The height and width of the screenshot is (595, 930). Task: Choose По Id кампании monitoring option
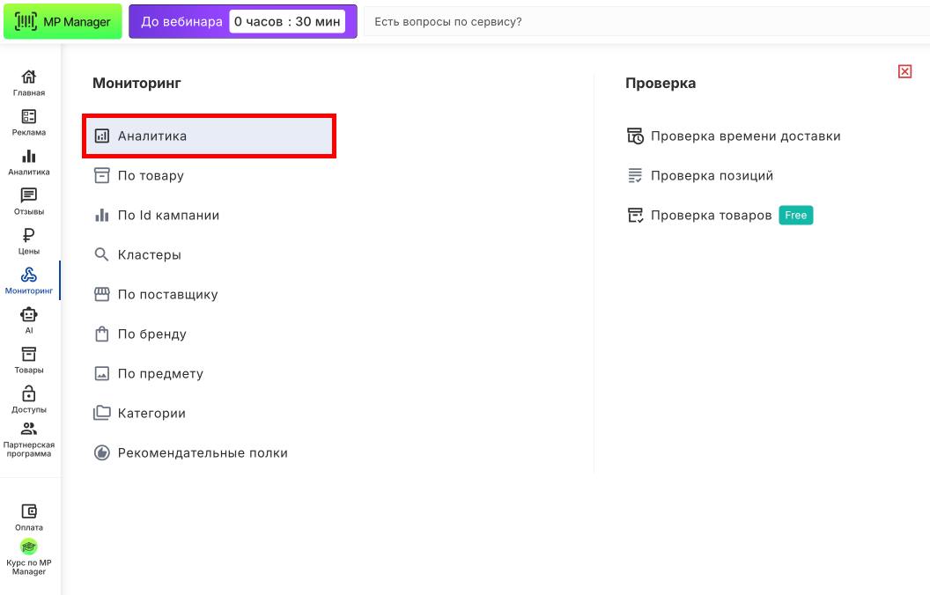point(168,216)
